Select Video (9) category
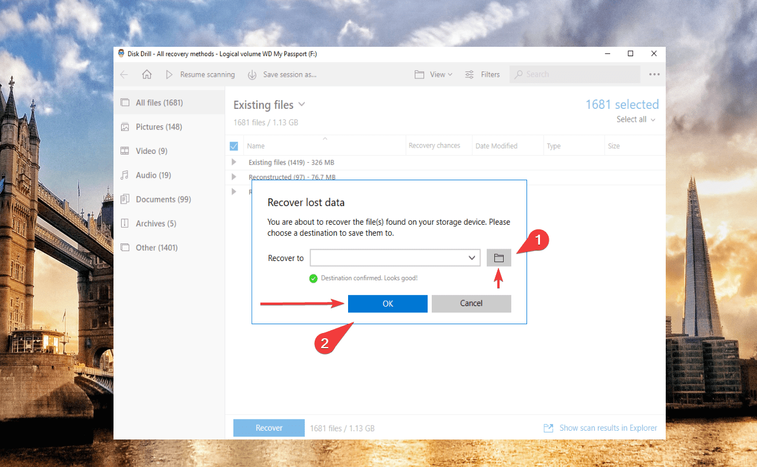The width and height of the screenshot is (757, 467). (169, 151)
